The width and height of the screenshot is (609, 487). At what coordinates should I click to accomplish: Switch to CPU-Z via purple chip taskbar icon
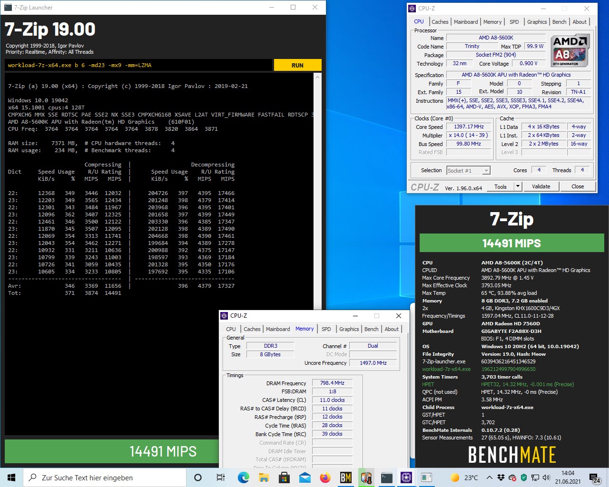pyautogui.click(x=407, y=477)
